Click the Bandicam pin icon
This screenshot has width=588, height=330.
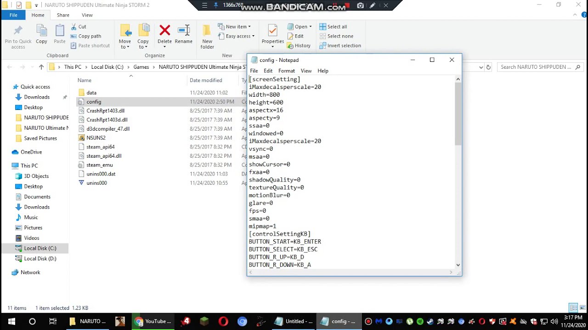pos(216,5)
